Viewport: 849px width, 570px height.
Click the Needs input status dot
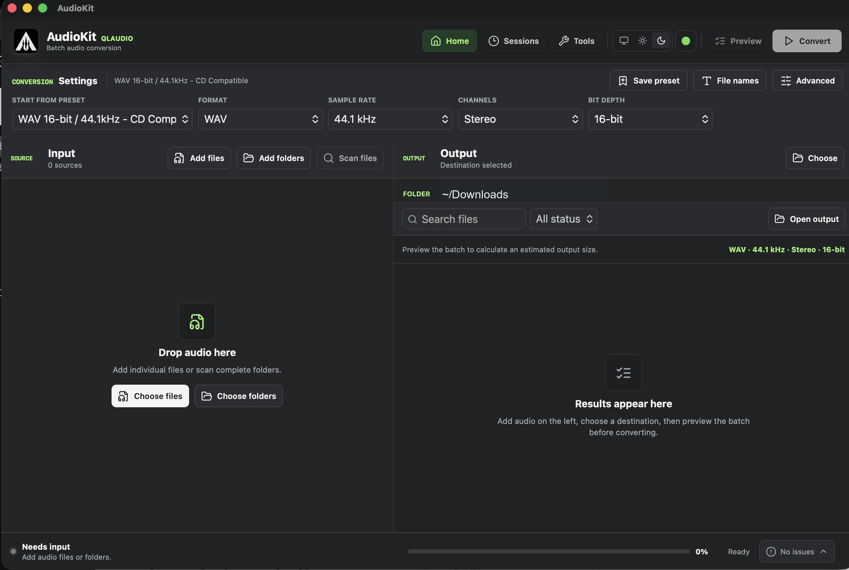pyautogui.click(x=13, y=551)
